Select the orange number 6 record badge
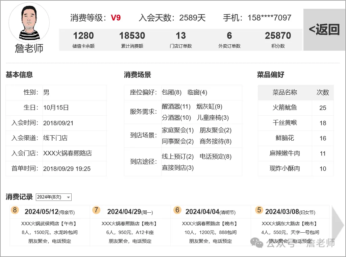This screenshot has width=346, height=257. point(177,210)
